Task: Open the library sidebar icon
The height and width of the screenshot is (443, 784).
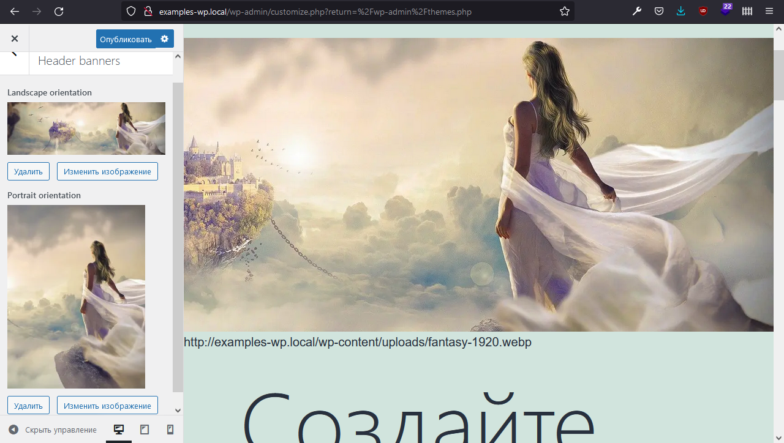Action: click(747, 11)
